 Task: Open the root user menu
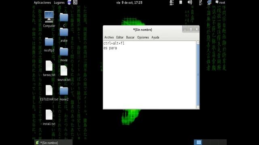(x=220, y=2)
